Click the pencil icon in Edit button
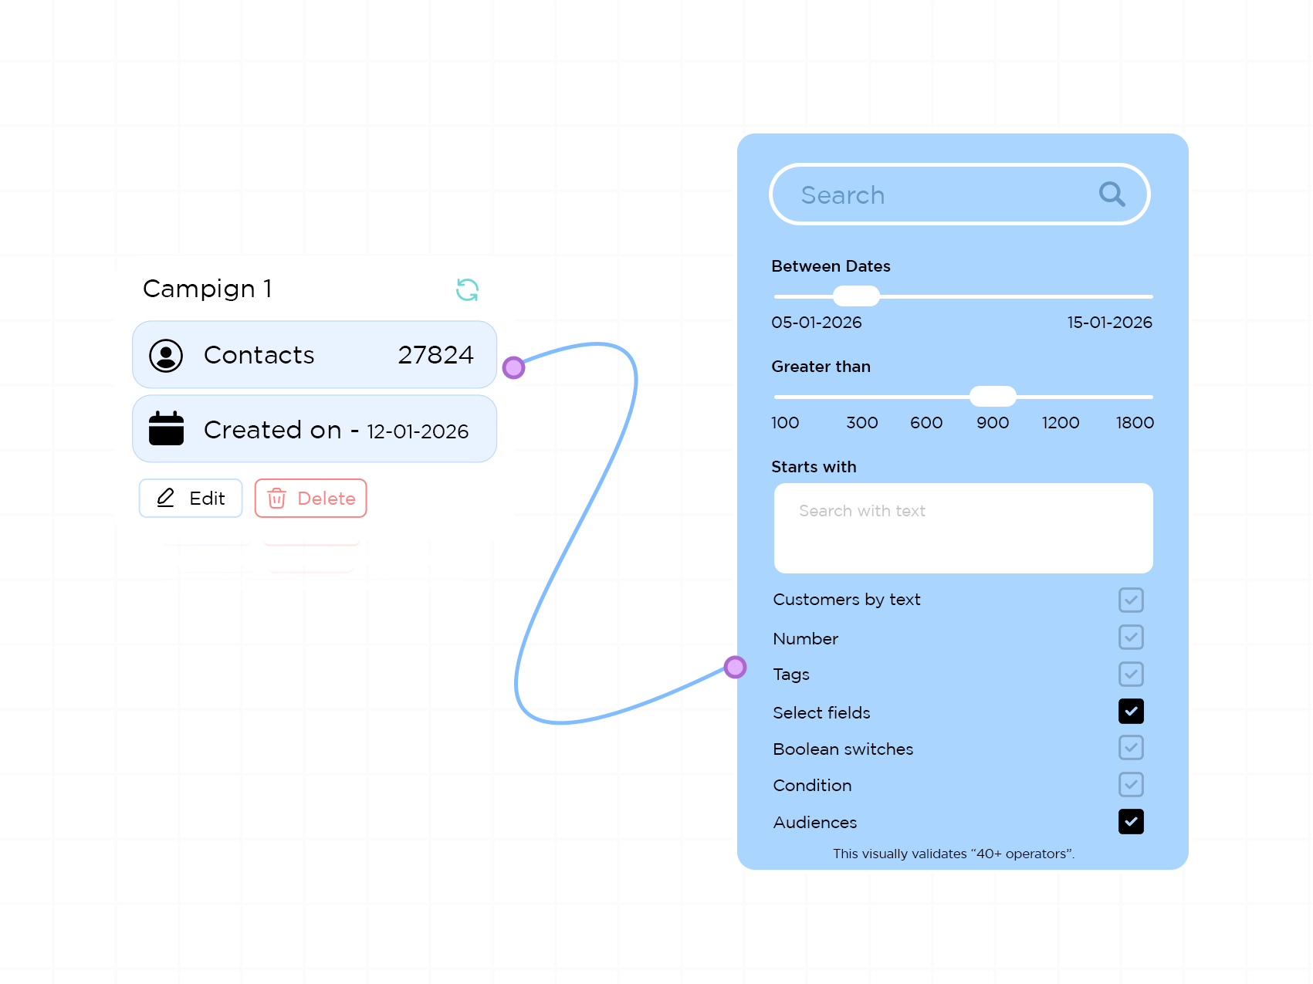 (166, 498)
